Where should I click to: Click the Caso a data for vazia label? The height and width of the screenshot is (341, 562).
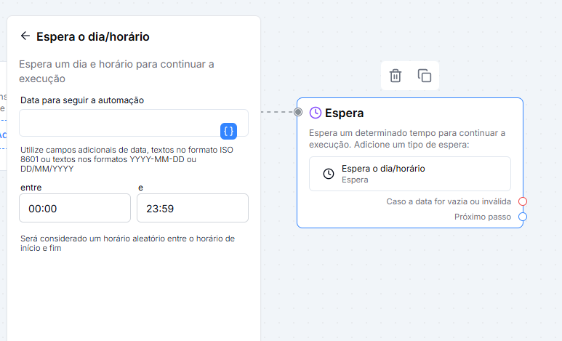[x=449, y=201]
